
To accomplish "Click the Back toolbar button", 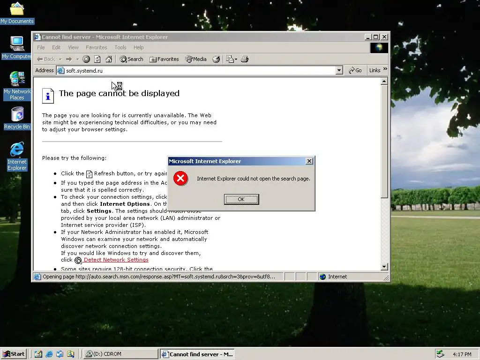I will (x=46, y=59).
